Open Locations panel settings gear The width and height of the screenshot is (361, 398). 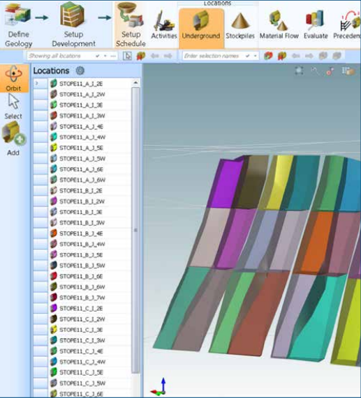pos(80,70)
